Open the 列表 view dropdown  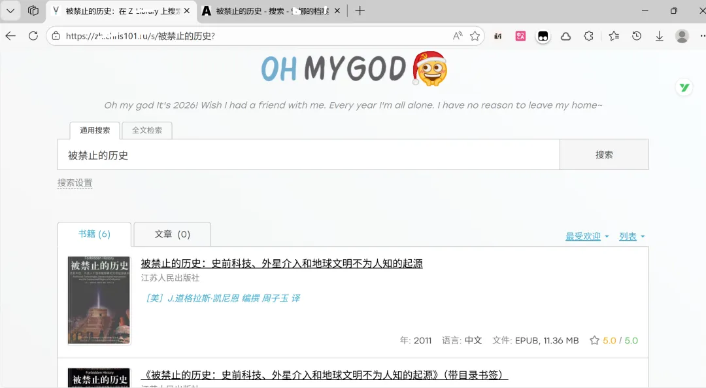tap(631, 236)
